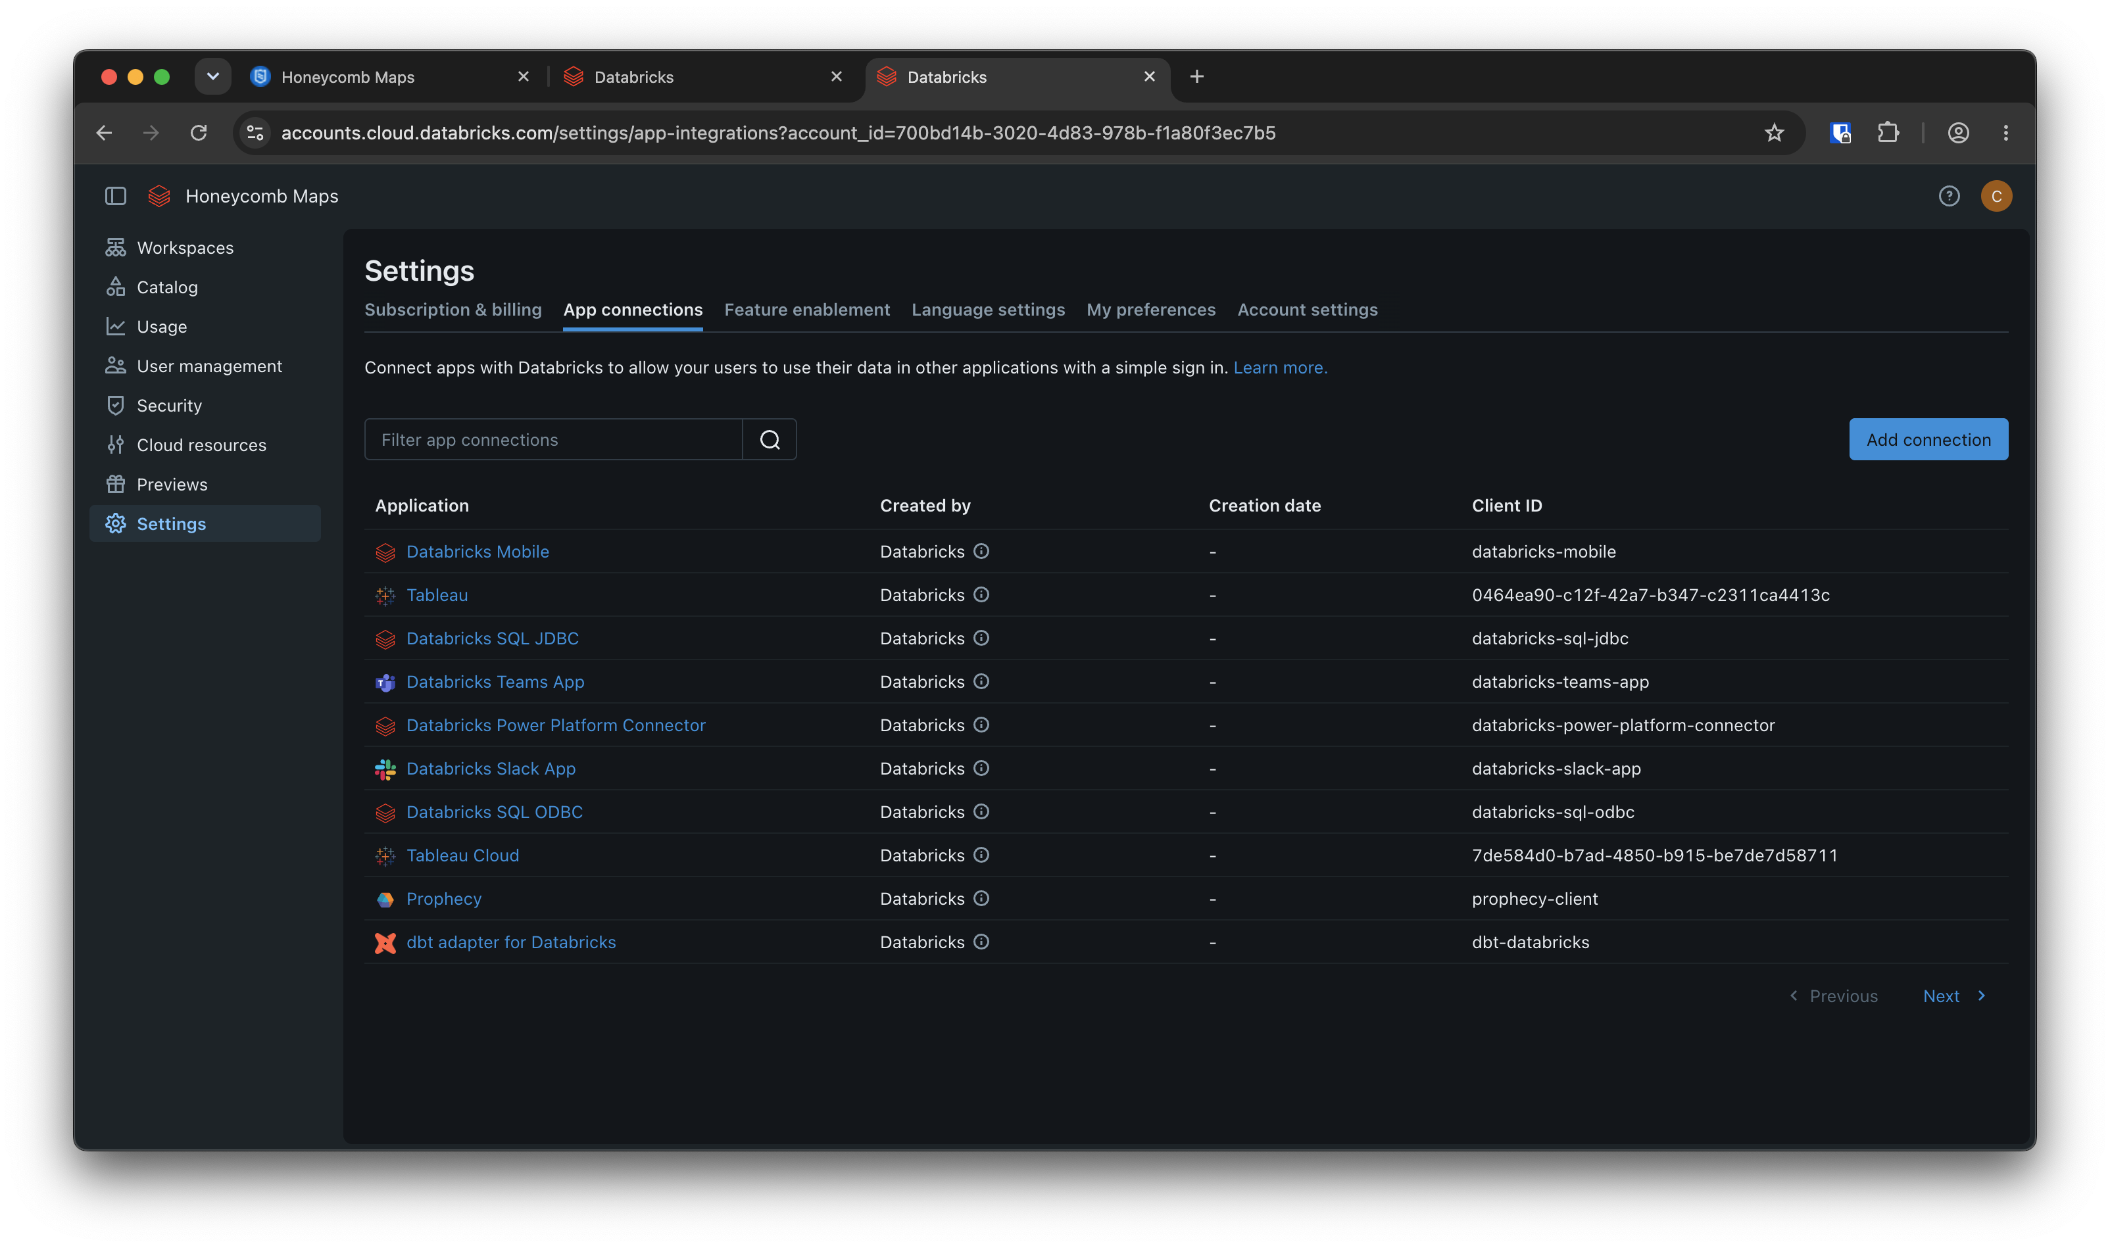Viewport: 2110px width, 1248px height.
Task: Click info icon in Databricks Mobile row
Action: 981,551
